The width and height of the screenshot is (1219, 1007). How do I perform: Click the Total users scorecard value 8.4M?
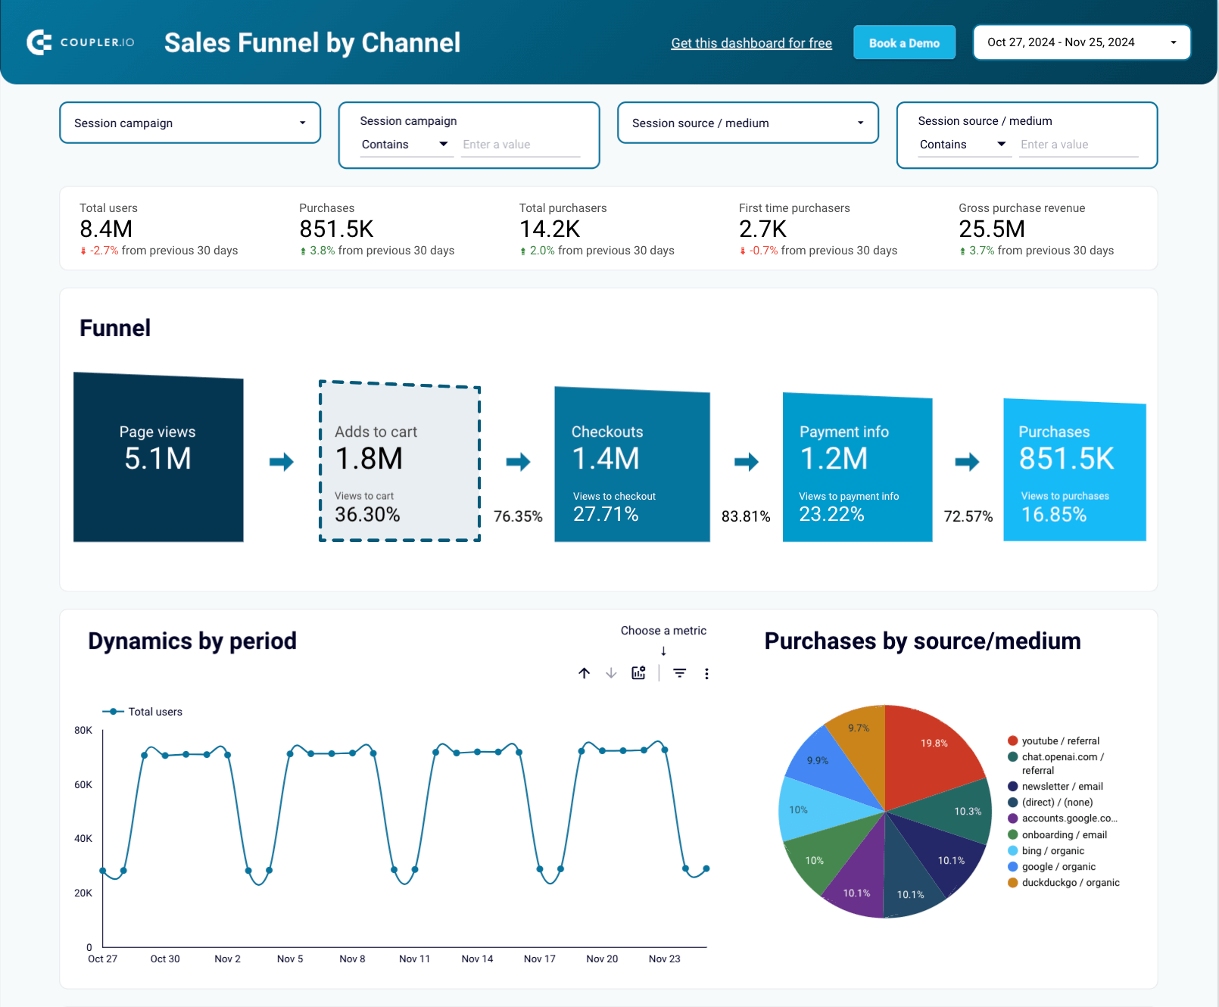[x=106, y=229]
